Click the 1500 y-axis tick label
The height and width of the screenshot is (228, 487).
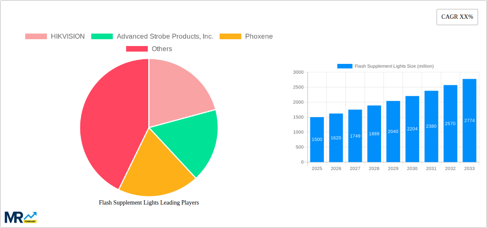pyautogui.click(x=298, y=117)
